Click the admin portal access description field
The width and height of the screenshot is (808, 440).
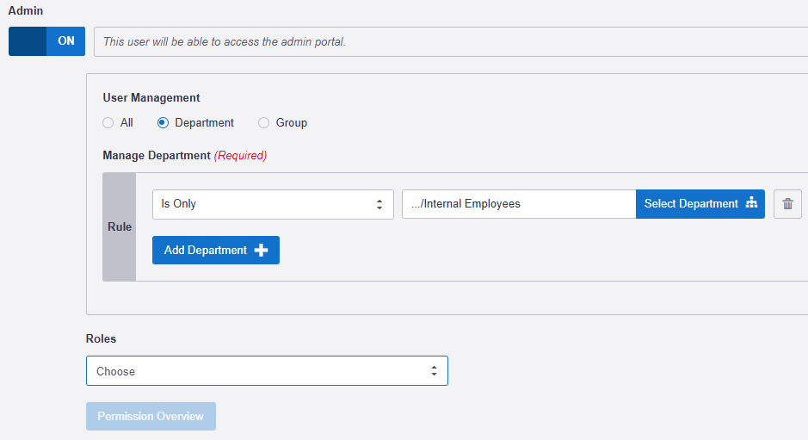(x=451, y=42)
